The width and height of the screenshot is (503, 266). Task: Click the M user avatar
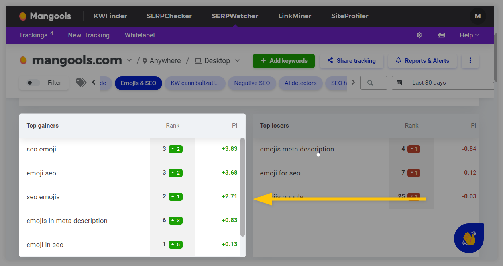coord(477,16)
